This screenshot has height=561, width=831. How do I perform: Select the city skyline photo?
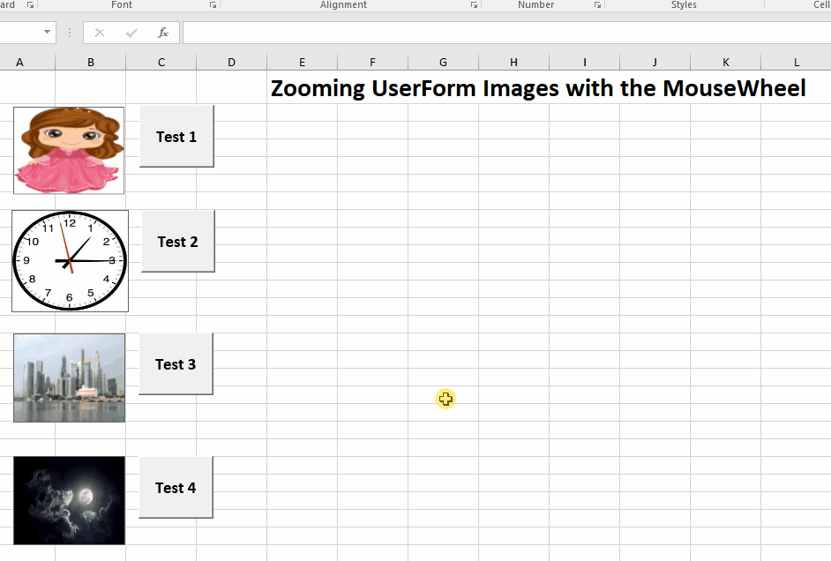pos(69,378)
